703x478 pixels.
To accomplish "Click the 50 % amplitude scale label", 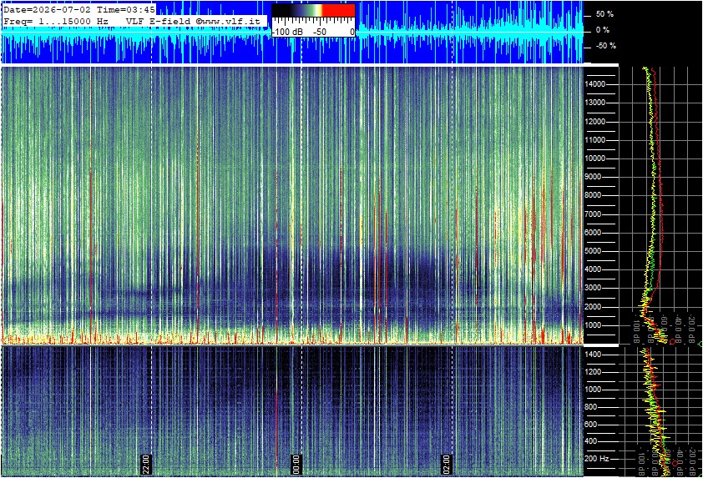I will (x=604, y=14).
